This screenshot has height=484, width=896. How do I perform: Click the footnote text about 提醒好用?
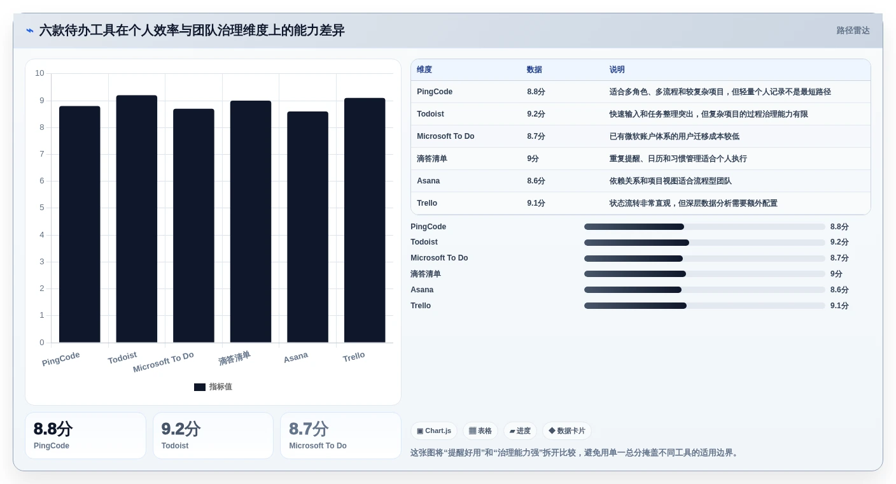pos(575,453)
